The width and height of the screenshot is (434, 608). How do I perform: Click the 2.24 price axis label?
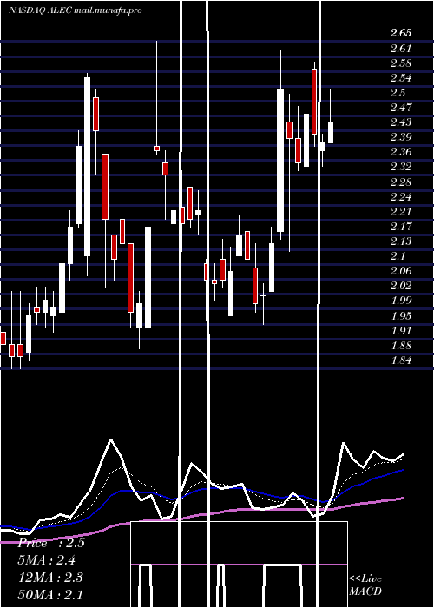[x=401, y=196]
